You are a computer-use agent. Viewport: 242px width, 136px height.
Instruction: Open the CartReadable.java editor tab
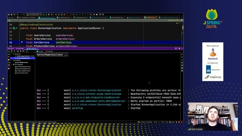coord(81,17)
